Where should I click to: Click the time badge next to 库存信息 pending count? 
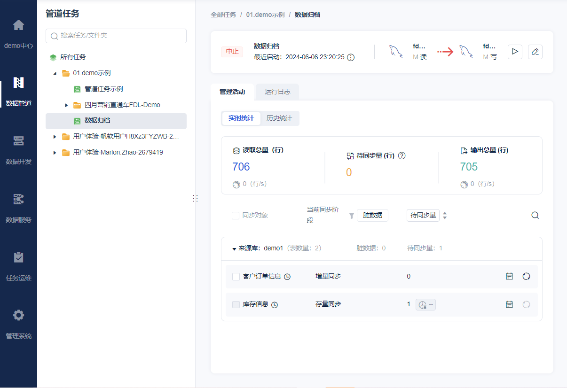click(x=425, y=304)
